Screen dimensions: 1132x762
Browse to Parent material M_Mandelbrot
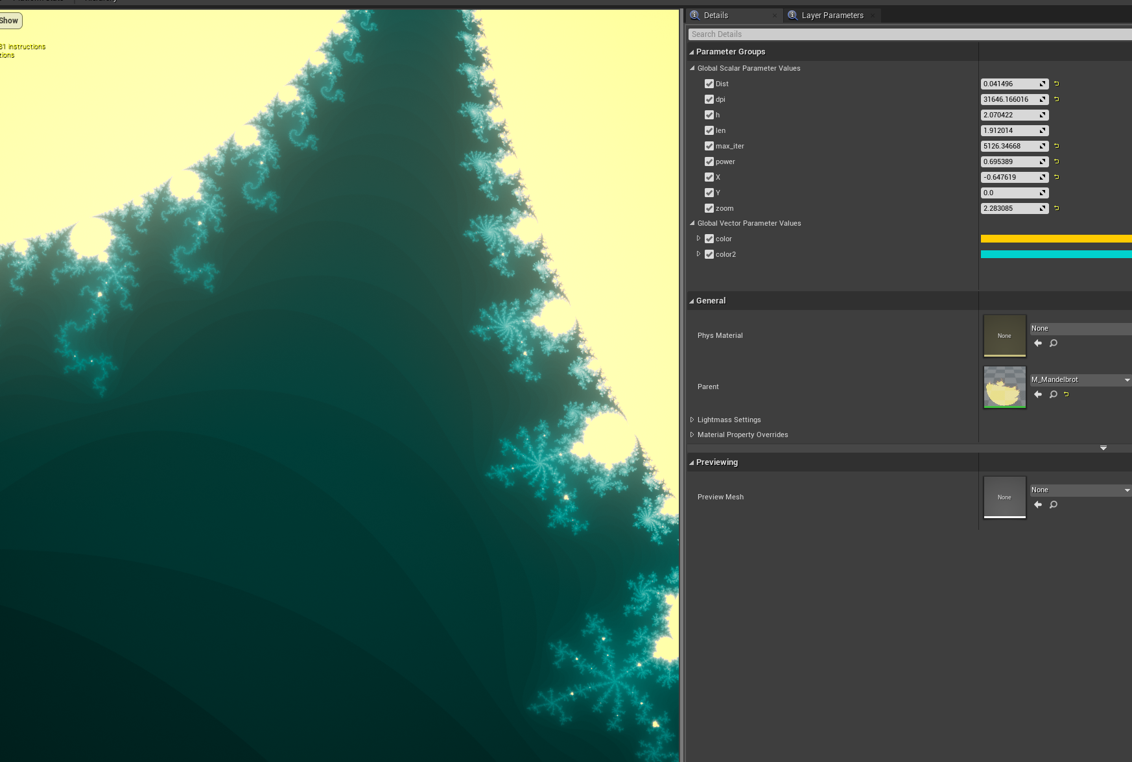[1054, 394]
